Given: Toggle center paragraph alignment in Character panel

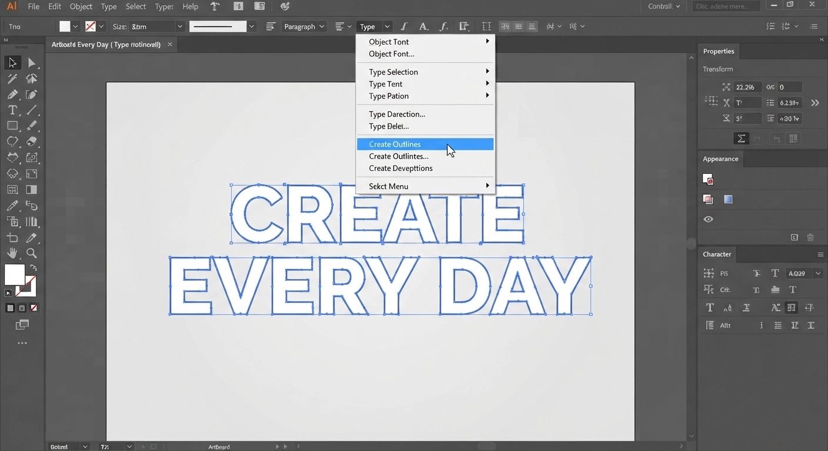Looking at the screenshot, I should point(778,325).
